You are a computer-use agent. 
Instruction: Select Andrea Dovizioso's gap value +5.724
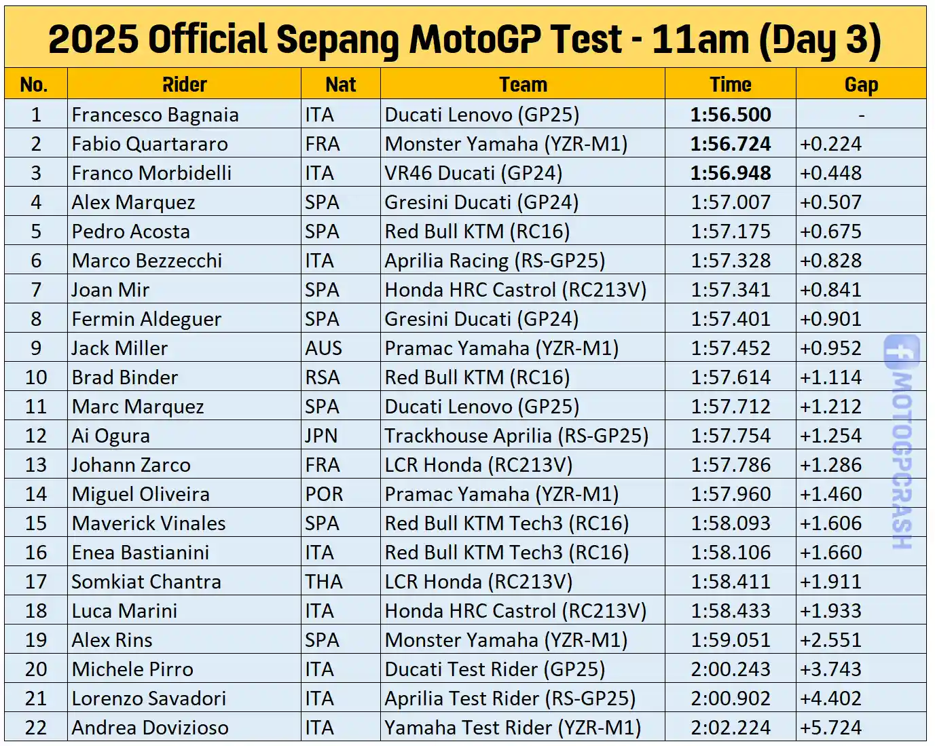pyautogui.click(x=830, y=728)
